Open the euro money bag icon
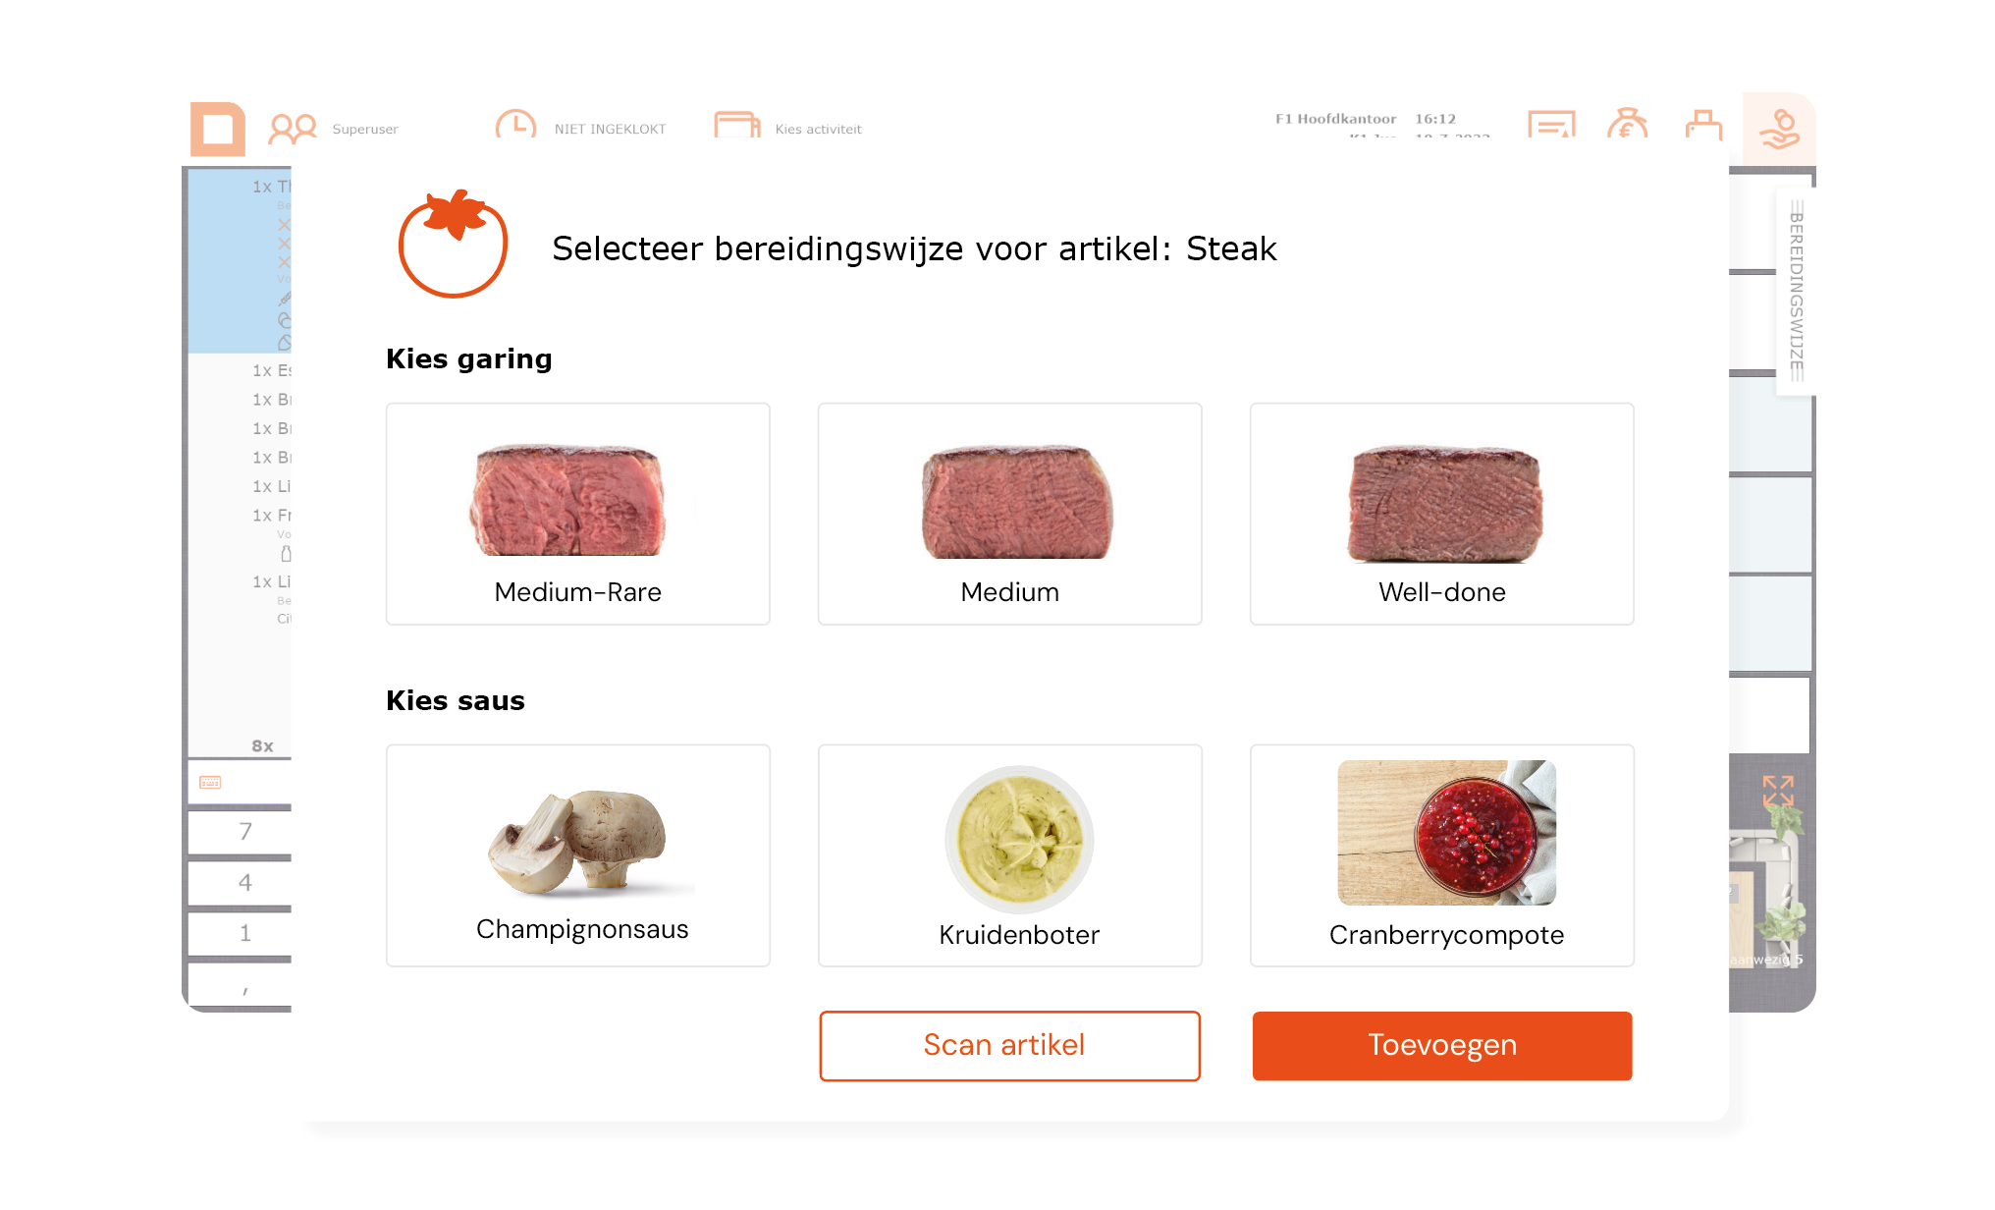Screen dimensions: 1995x1210 tap(1627, 125)
